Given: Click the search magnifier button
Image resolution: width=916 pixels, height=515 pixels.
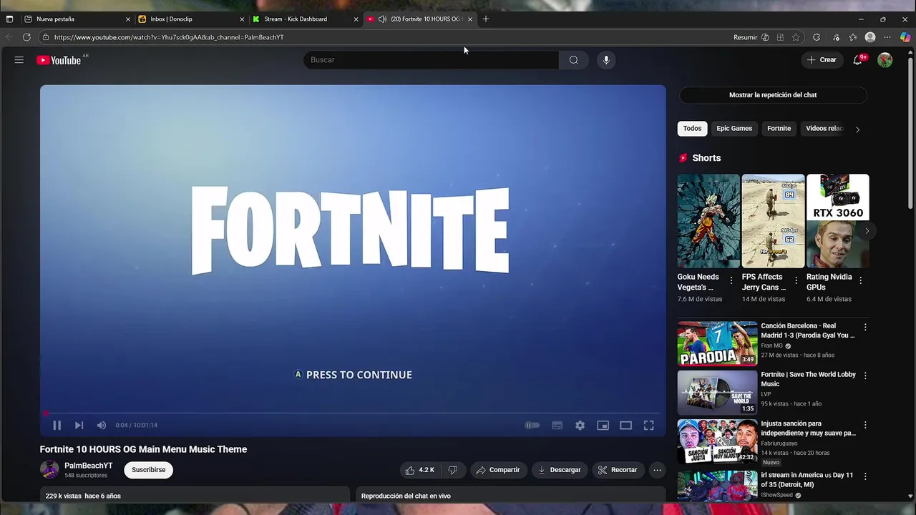Looking at the screenshot, I should (x=573, y=60).
